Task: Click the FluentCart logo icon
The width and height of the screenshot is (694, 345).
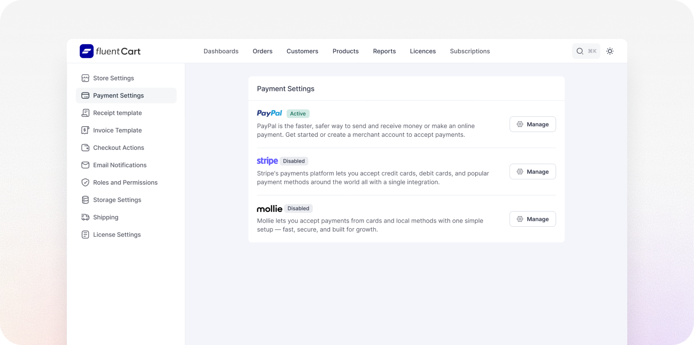Action: (x=87, y=51)
